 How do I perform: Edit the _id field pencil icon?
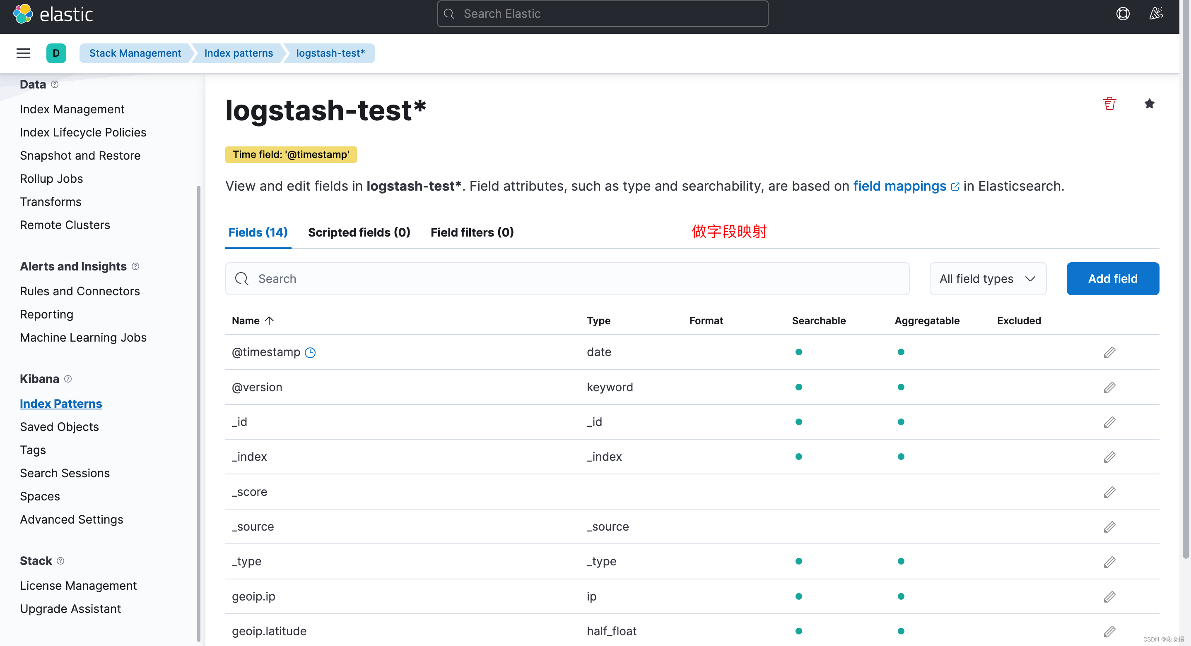click(1110, 422)
